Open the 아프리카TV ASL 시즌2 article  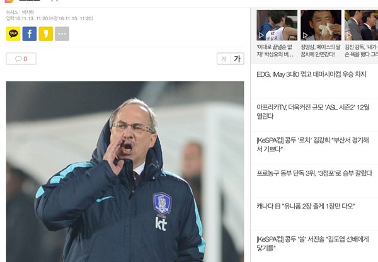coord(313,111)
